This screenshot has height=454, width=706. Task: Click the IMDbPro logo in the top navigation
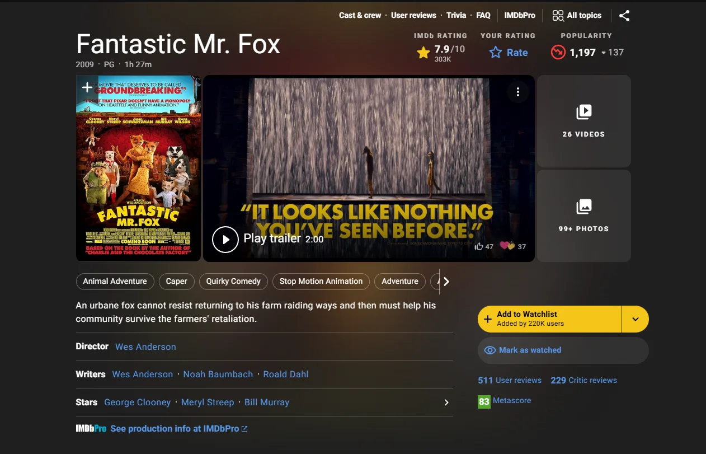click(x=519, y=15)
